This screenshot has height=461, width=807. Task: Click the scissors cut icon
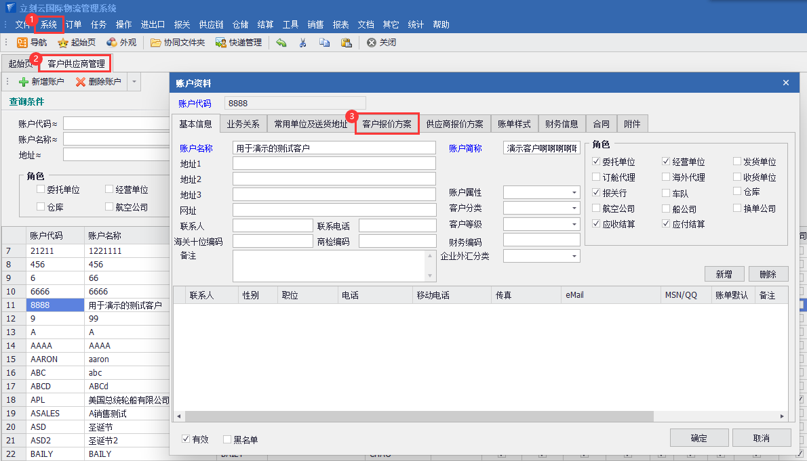click(303, 43)
